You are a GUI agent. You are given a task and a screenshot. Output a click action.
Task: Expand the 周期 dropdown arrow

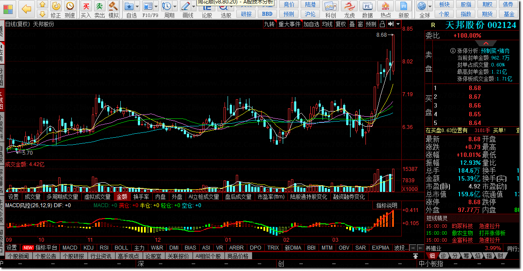point(175,7)
